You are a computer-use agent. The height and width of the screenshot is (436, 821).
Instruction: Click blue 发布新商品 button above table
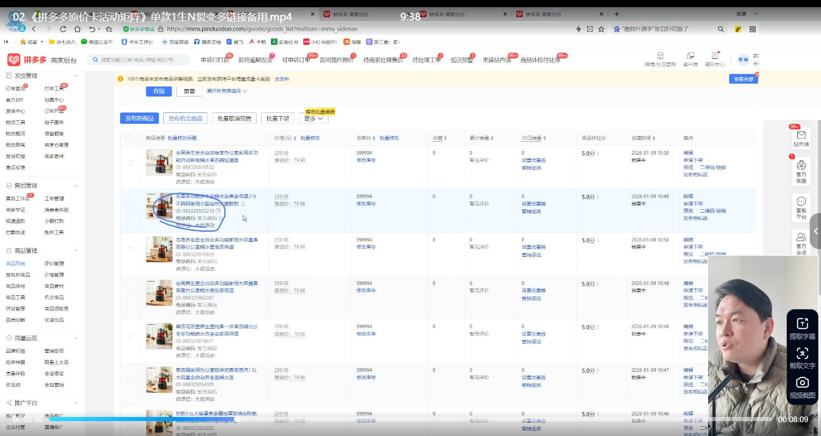click(x=140, y=118)
